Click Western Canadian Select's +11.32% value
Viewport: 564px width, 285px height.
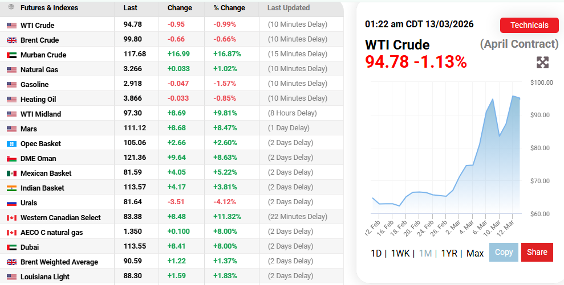click(x=228, y=216)
